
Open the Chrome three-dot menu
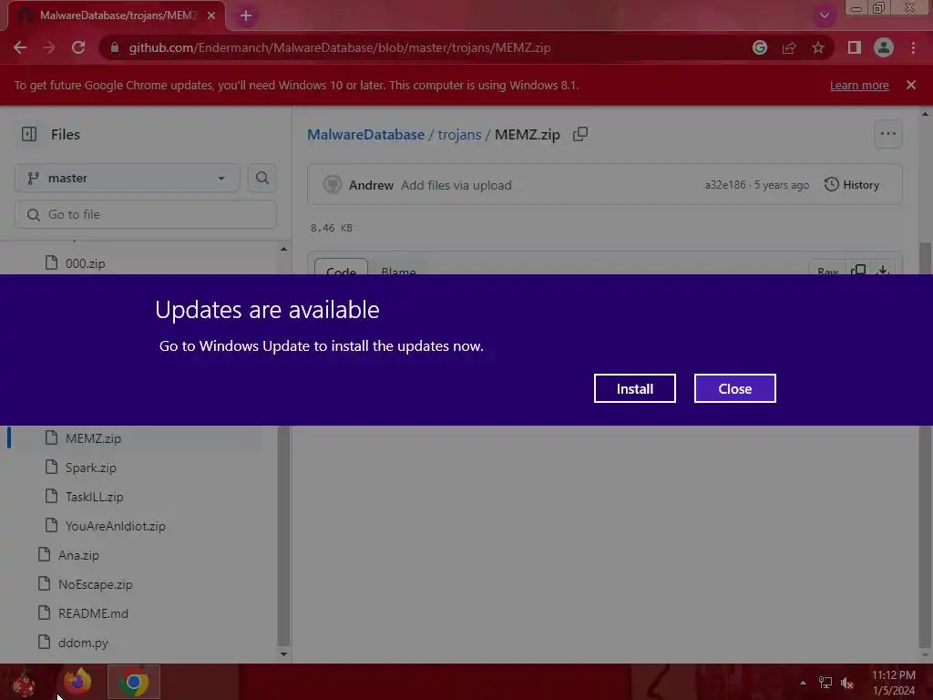(x=913, y=47)
